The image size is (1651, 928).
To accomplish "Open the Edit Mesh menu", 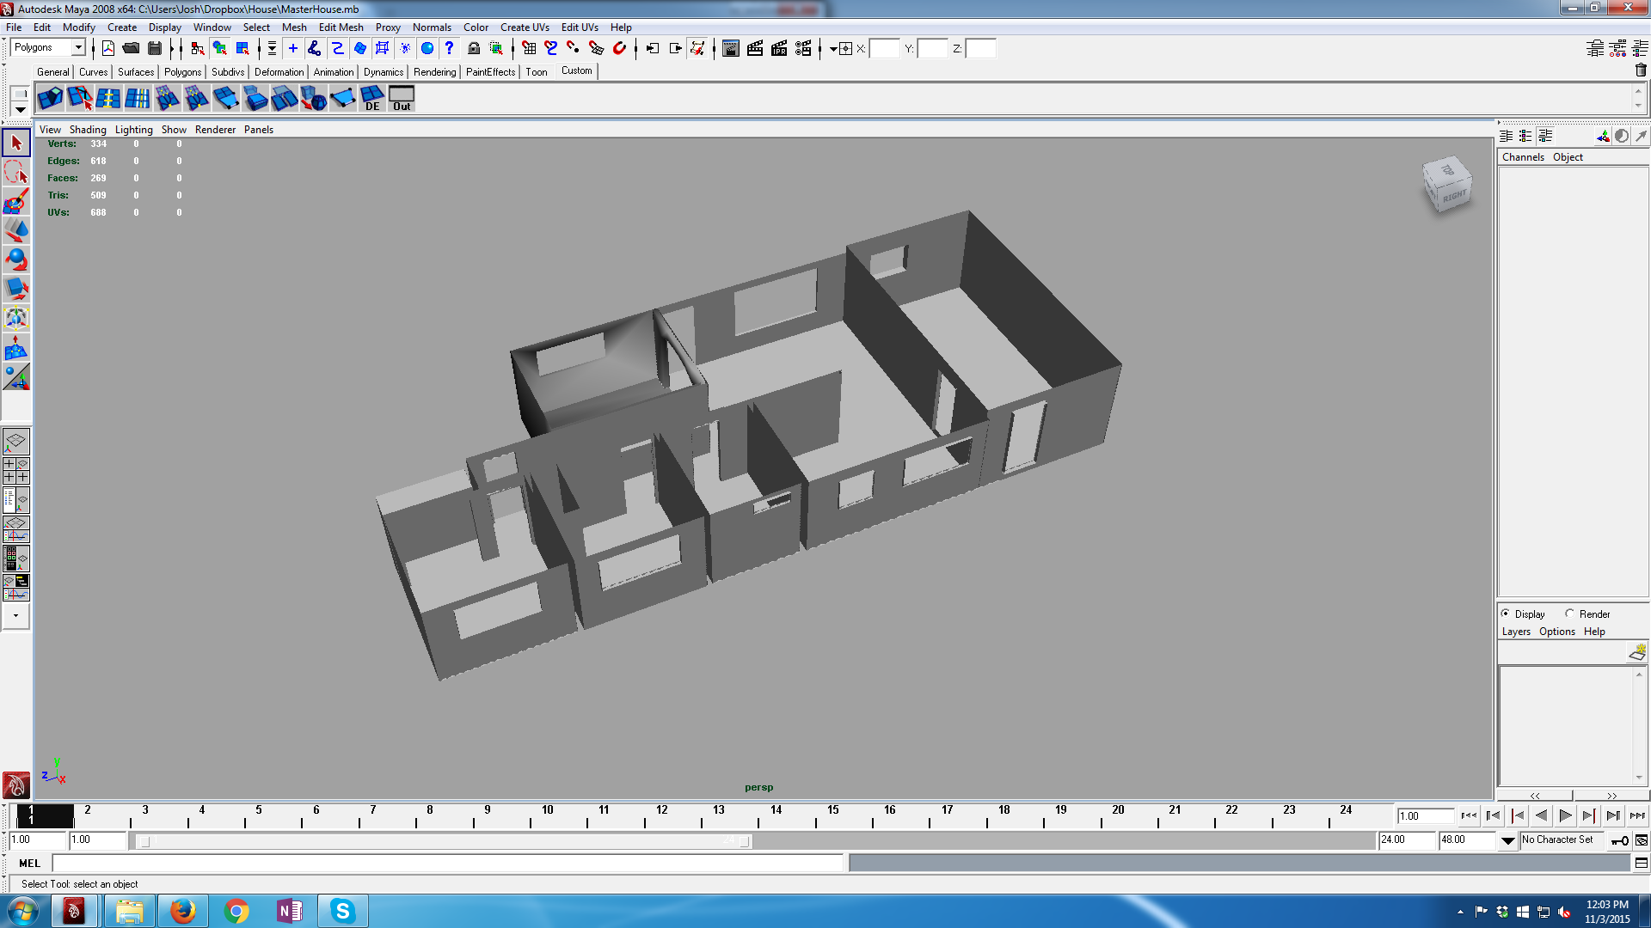I will 341,27.
